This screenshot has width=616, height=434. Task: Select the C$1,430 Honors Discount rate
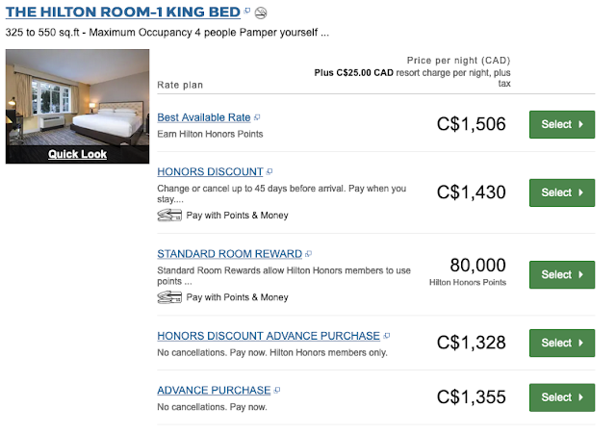(x=562, y=192)
